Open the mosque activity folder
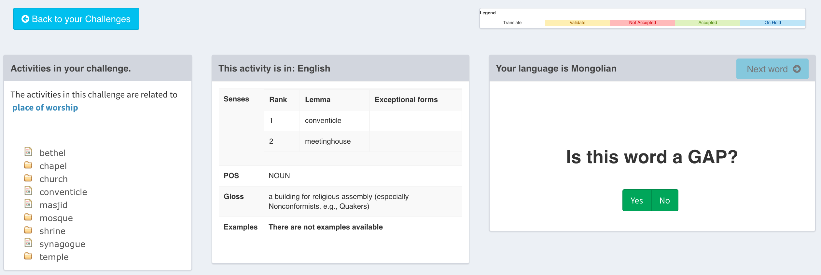This screenshot has height=275, width=821. click(x=56, y=218)
